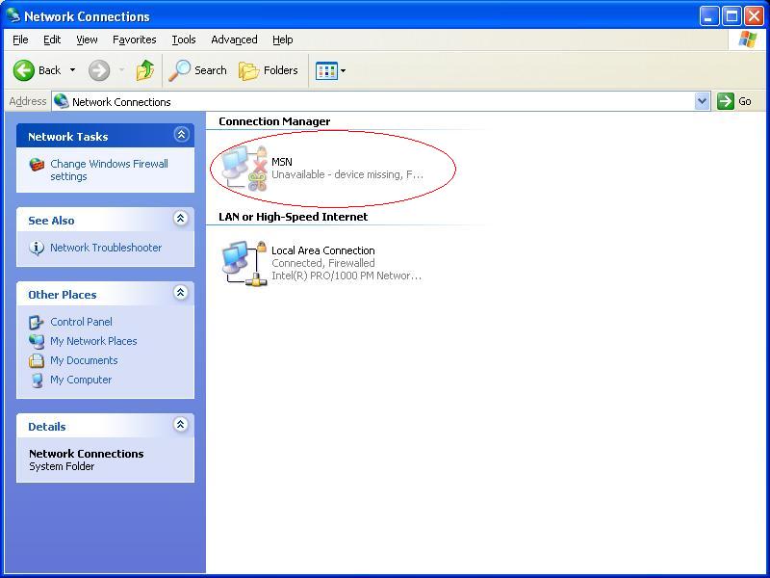
Task: Open My Network Places link
Action: pos(93,341)
